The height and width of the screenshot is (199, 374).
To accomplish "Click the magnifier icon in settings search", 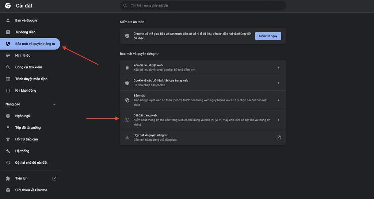I will point(125,6).
